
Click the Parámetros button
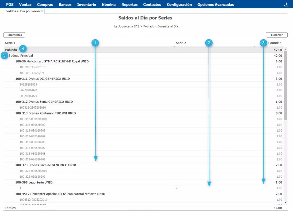(x=14, y=35)
